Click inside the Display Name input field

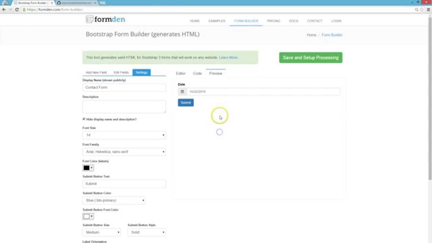tap(124, 87)
